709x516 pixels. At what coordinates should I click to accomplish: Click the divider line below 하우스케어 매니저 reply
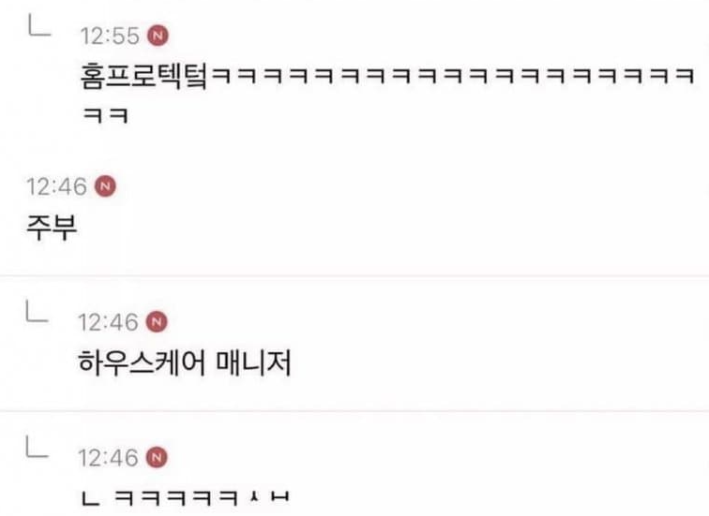(x=354, y=411)
